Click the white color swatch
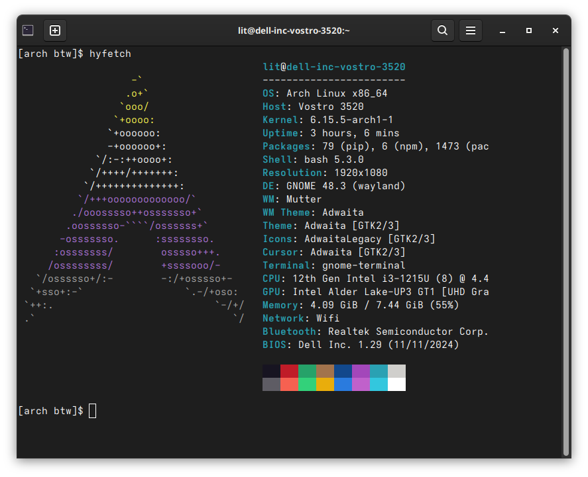This screenshot has height=477, width=588. (x=396, y=384)
